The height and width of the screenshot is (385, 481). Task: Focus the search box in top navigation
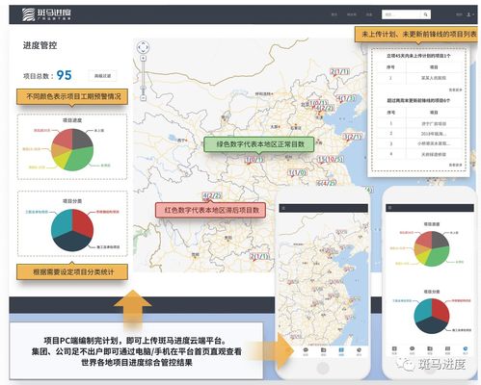tap(401, 14)
